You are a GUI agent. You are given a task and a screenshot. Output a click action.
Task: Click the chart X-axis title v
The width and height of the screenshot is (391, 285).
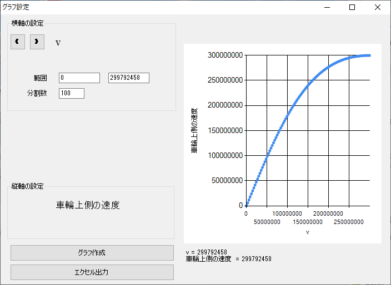(307, 232)
